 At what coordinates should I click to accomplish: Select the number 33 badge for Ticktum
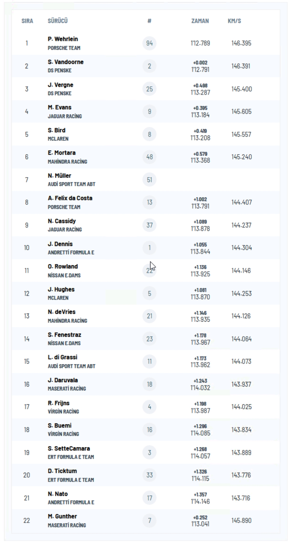pyautogui.click(x=149, y=475)
